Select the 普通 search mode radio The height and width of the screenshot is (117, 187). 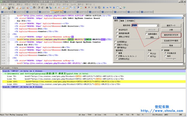[x=117, y=53]
